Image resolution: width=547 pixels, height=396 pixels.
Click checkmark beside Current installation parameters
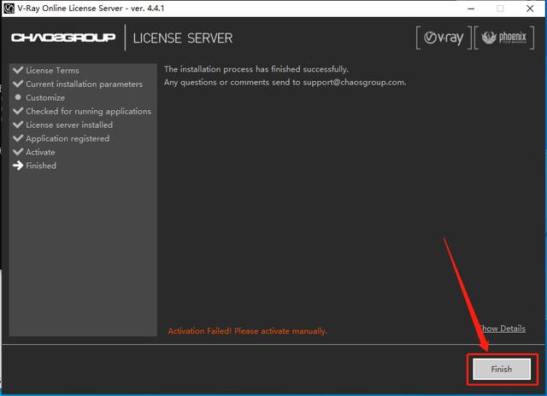[18, 84]
